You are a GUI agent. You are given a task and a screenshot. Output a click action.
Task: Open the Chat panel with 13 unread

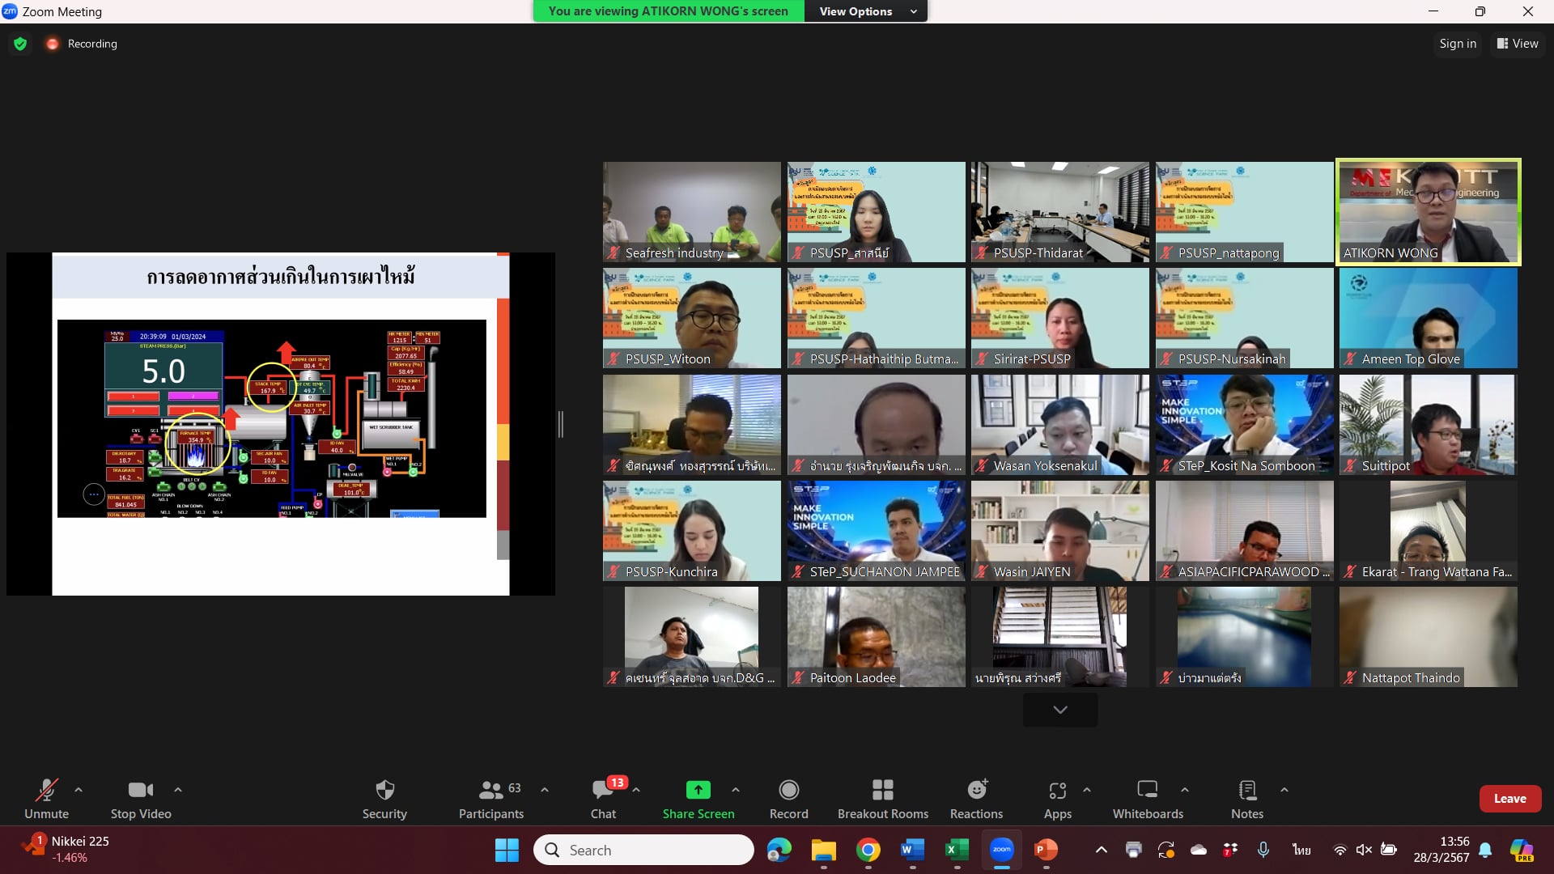pyautogui.click(x=603, y=798)
